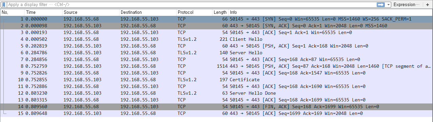Select the Client Hello packet row
Screen dimensions: 433x122
pyautogui.click(x=216, y=39)
